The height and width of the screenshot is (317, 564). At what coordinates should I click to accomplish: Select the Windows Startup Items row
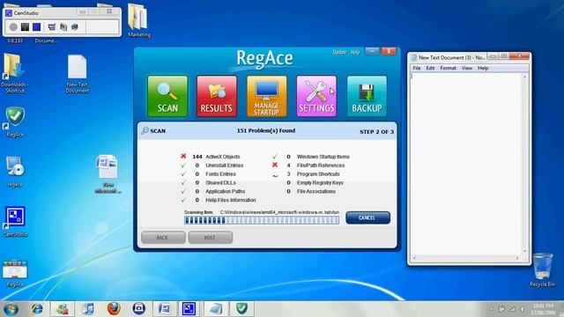point(311,157)
